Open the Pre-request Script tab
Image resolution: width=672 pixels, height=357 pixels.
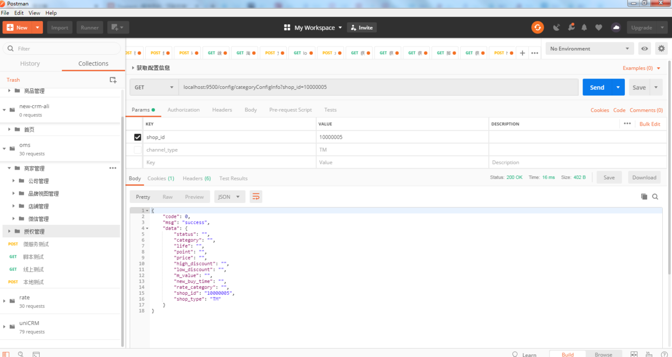tap(290, 109)
